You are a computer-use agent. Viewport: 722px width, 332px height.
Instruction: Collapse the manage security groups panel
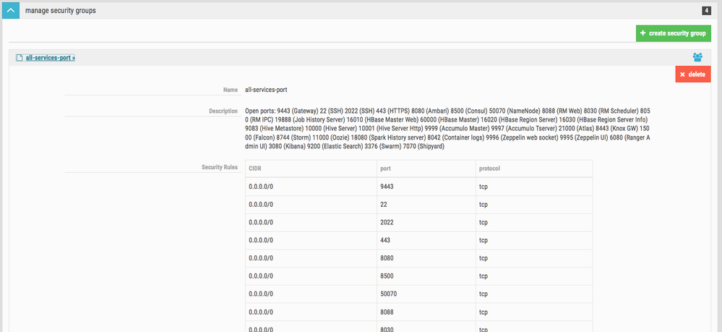coord(11,10)
